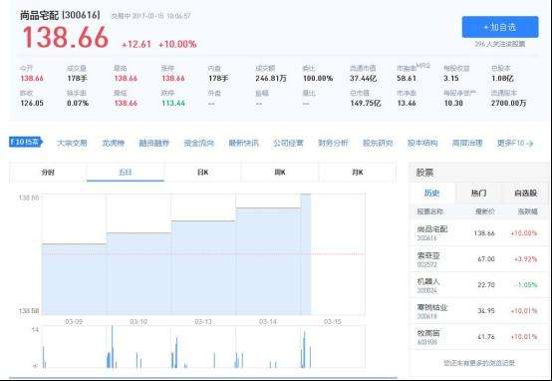Select the 历史 stock list tab
The width and height of the screenshot is (552, 381).
click(x=432, y=193)
